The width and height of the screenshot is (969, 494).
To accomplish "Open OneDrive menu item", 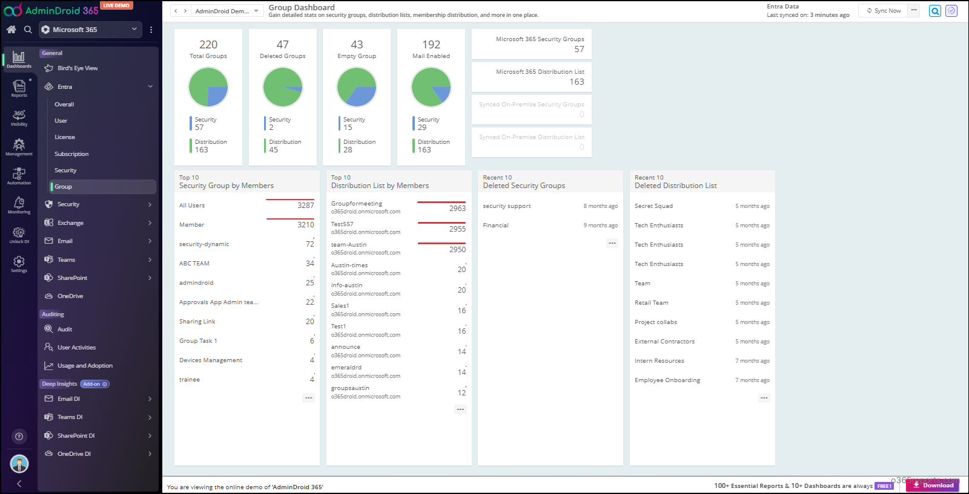I will click(70, 296).
